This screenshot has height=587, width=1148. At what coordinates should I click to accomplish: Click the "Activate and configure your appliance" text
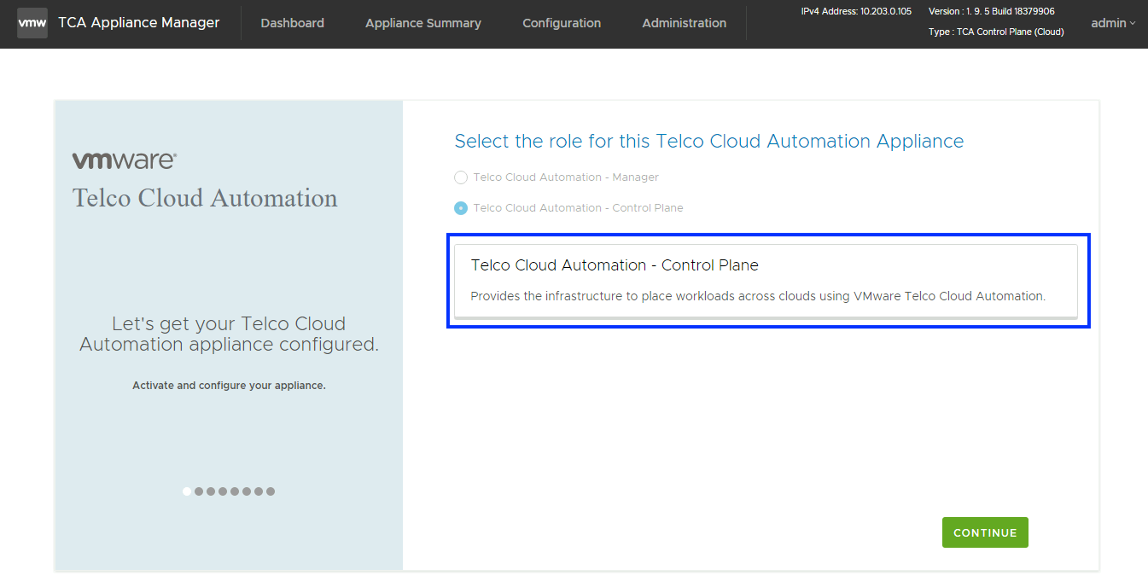click(x=229, y=386)
